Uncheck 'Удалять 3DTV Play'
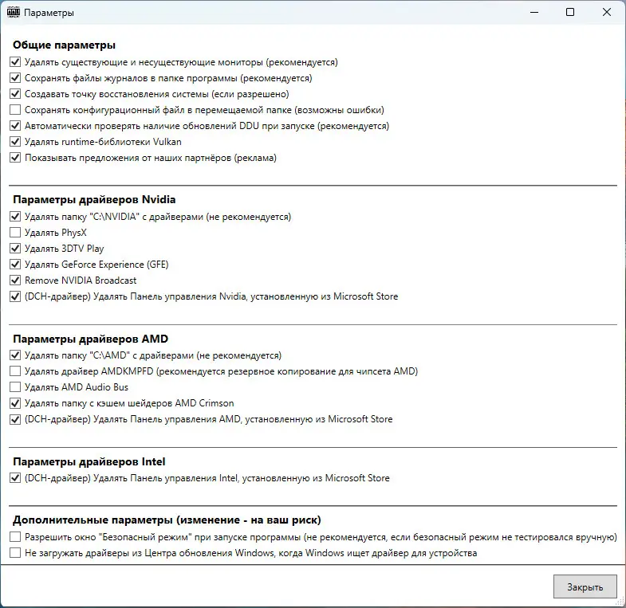This screenshot has width=626, height=608. 15,249
